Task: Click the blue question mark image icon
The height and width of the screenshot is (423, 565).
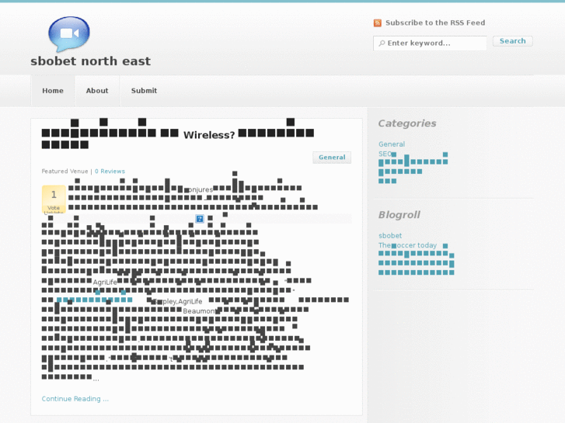Action: (x=199, y=219)
